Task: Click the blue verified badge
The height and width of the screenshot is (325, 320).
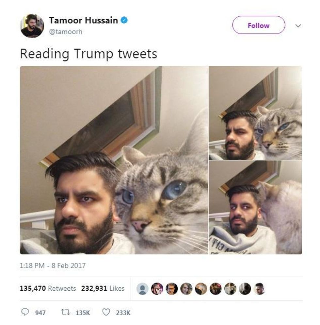Action: coord(124,20)
